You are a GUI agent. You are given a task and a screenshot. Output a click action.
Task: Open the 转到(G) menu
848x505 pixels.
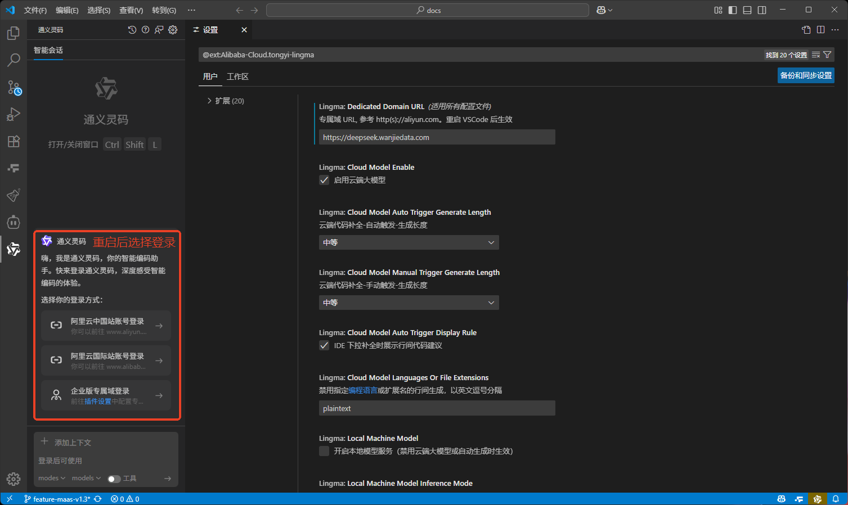pyautogui.click(x=164, y=10)
